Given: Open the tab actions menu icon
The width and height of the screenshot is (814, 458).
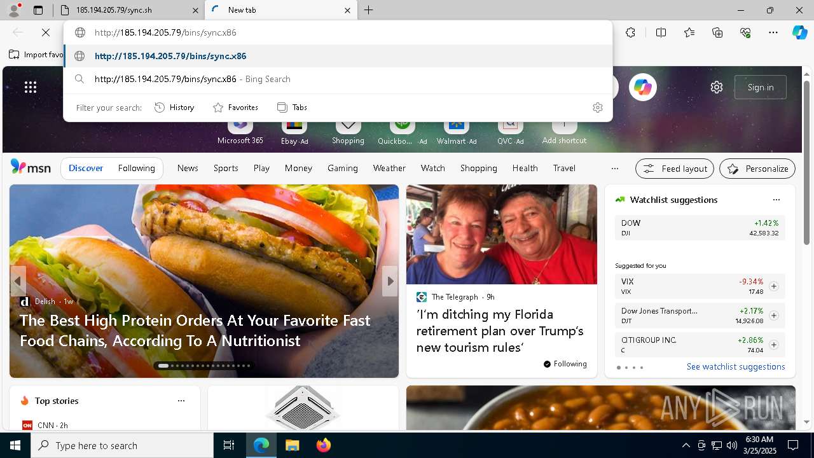Looking at the screenshot, I should tap(38, 10).
